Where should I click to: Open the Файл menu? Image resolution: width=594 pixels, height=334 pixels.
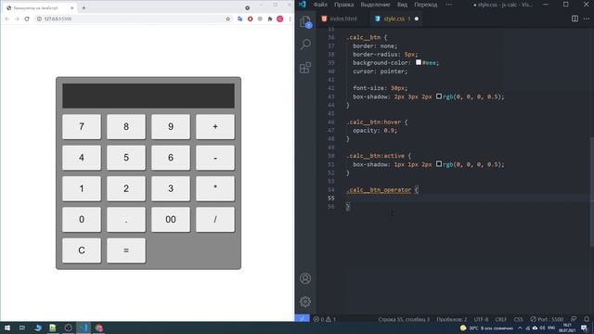320,5
